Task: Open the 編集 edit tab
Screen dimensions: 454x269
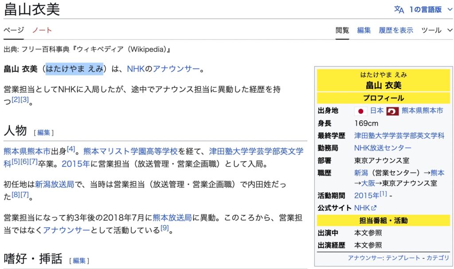Action: point(364,30)
